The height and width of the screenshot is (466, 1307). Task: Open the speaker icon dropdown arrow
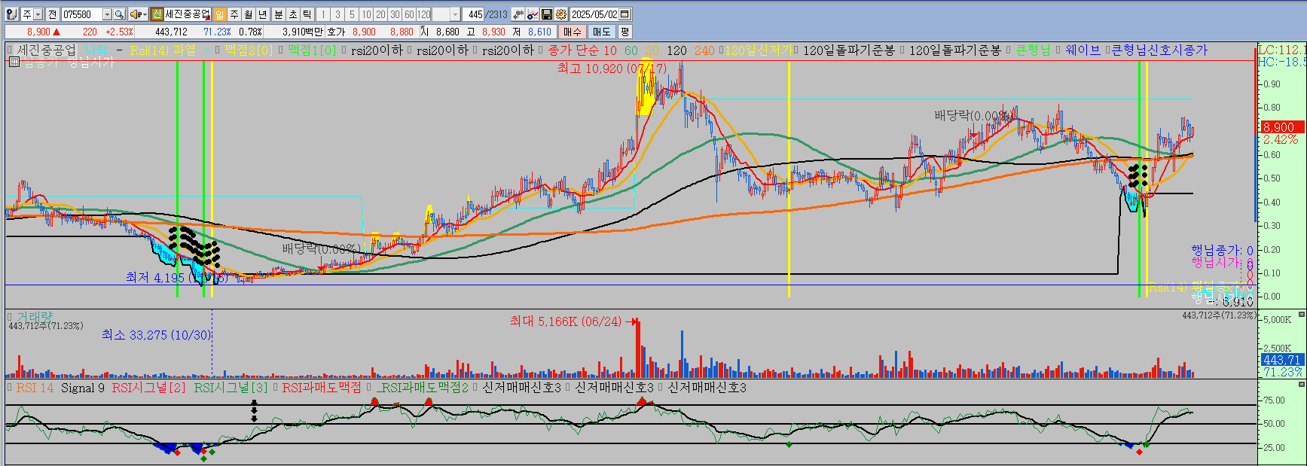[144, 14]
